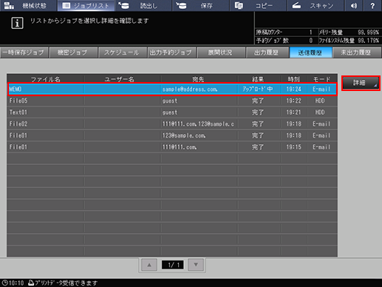Screen dimensions: 382x287
Task: Go to next page with down arrow
Action: coord(196,265)
